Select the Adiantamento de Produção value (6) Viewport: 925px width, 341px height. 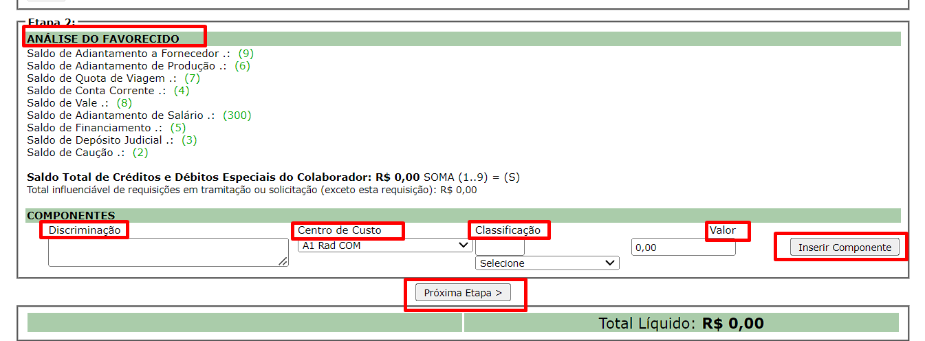pos(242,66)
